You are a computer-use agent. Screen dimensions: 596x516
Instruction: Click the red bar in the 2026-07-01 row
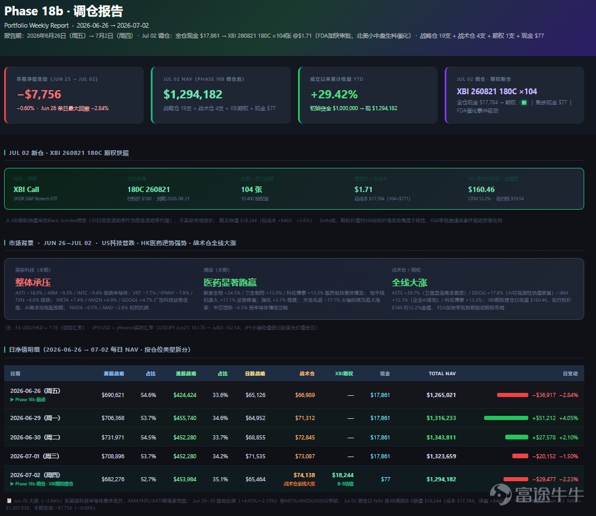pos(520,456)
